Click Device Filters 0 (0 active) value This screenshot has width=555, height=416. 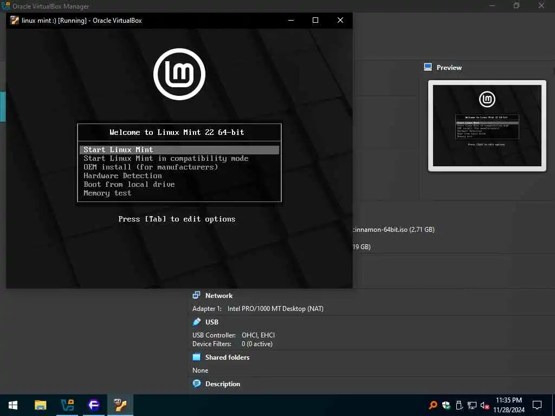(257, 344)
